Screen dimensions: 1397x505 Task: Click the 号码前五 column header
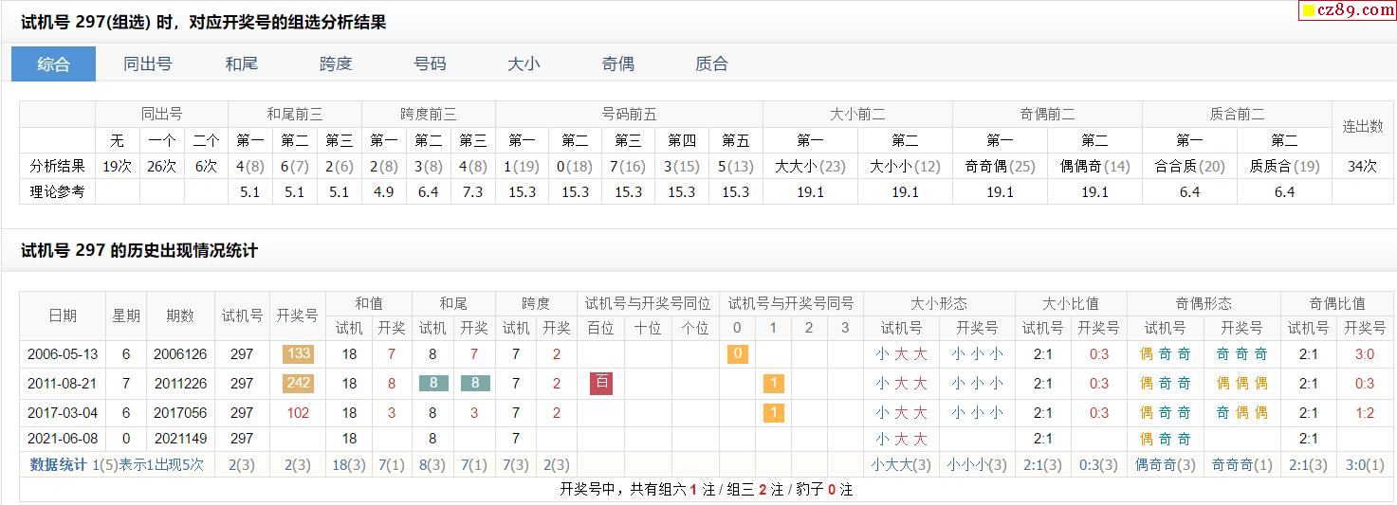629,114
